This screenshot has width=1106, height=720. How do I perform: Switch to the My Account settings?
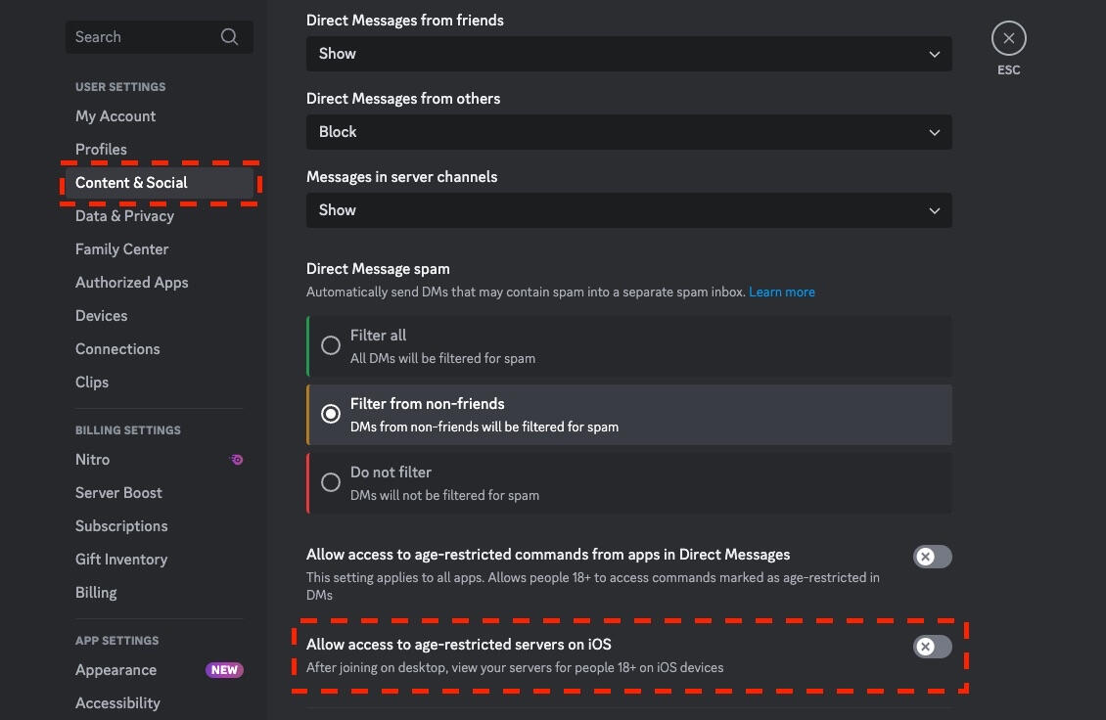[x=115, y=115]
